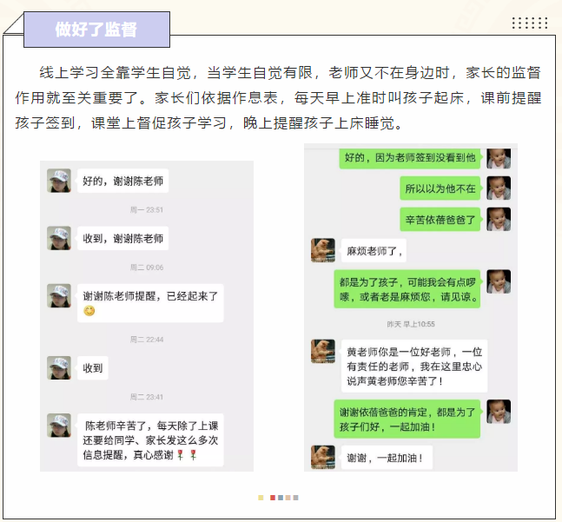Screen dimensions: 562x522
Task: Click the smiley emoji in the chat bubble
Action: 89,311
